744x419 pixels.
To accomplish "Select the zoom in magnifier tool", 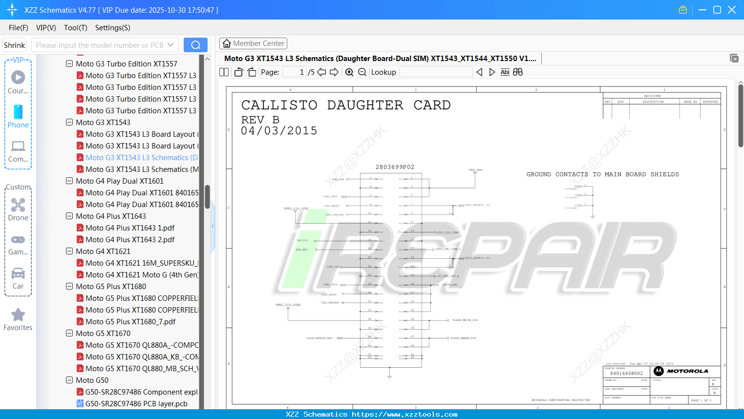I will [349, 72].
